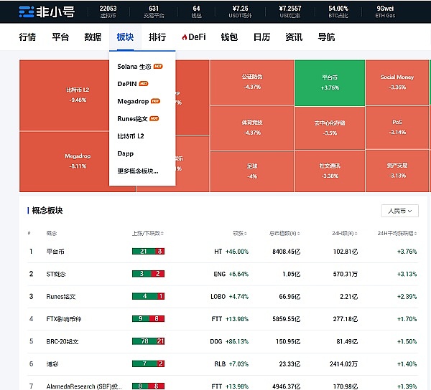
Task: Open the 板块 nav tab
Action: (x=125, y=37)
